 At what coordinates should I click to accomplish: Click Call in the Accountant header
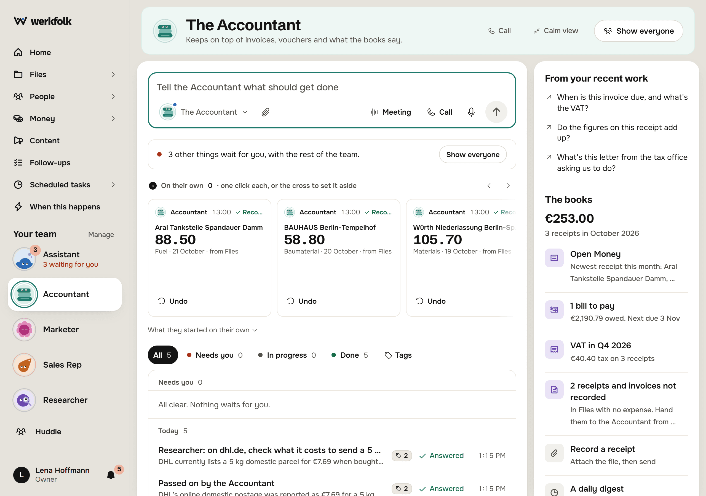(x=499, y=31)
